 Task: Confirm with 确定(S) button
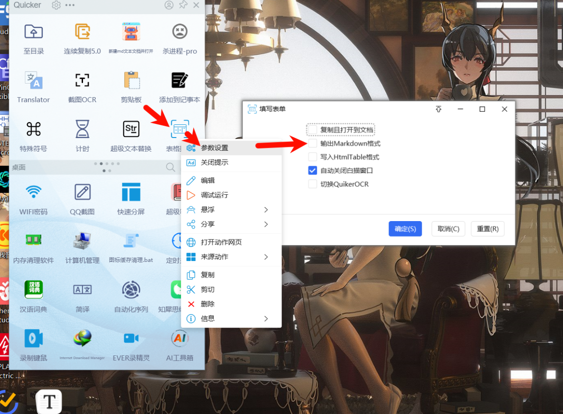[405, 229]
